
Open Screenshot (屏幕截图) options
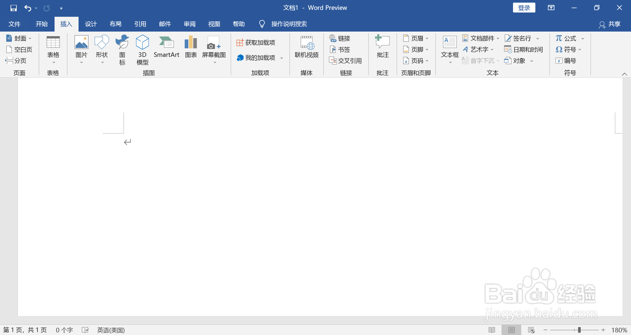(x=214, y=50)
